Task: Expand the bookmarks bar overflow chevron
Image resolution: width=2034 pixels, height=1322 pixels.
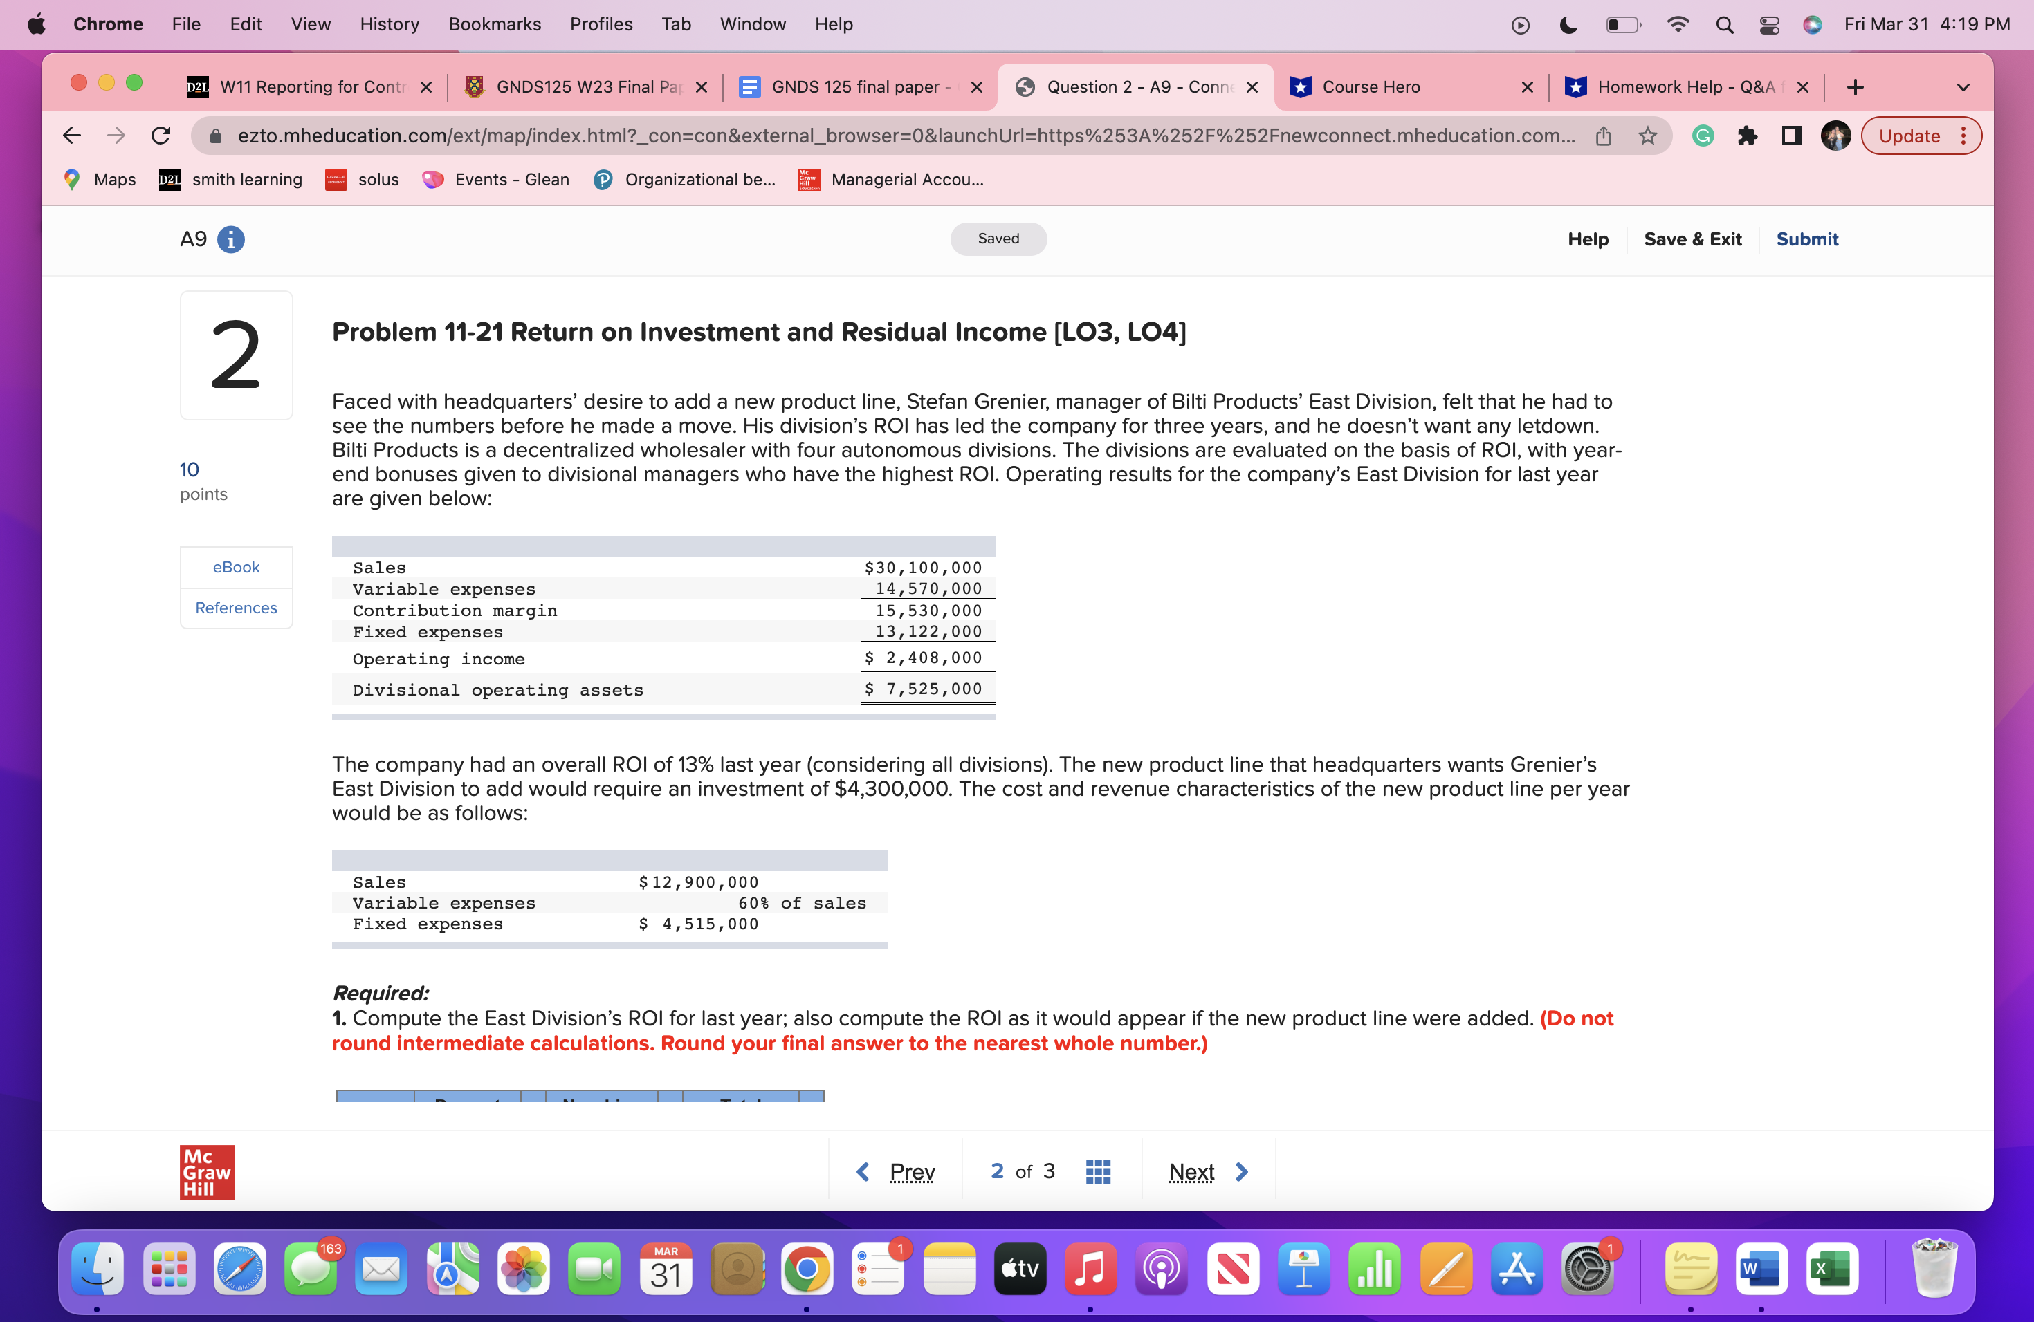Action: coord(1963,86)
